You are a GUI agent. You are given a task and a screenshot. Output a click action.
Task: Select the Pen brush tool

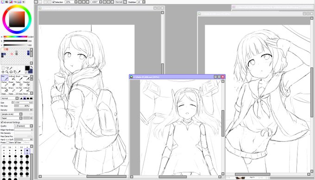pos(5,78)
